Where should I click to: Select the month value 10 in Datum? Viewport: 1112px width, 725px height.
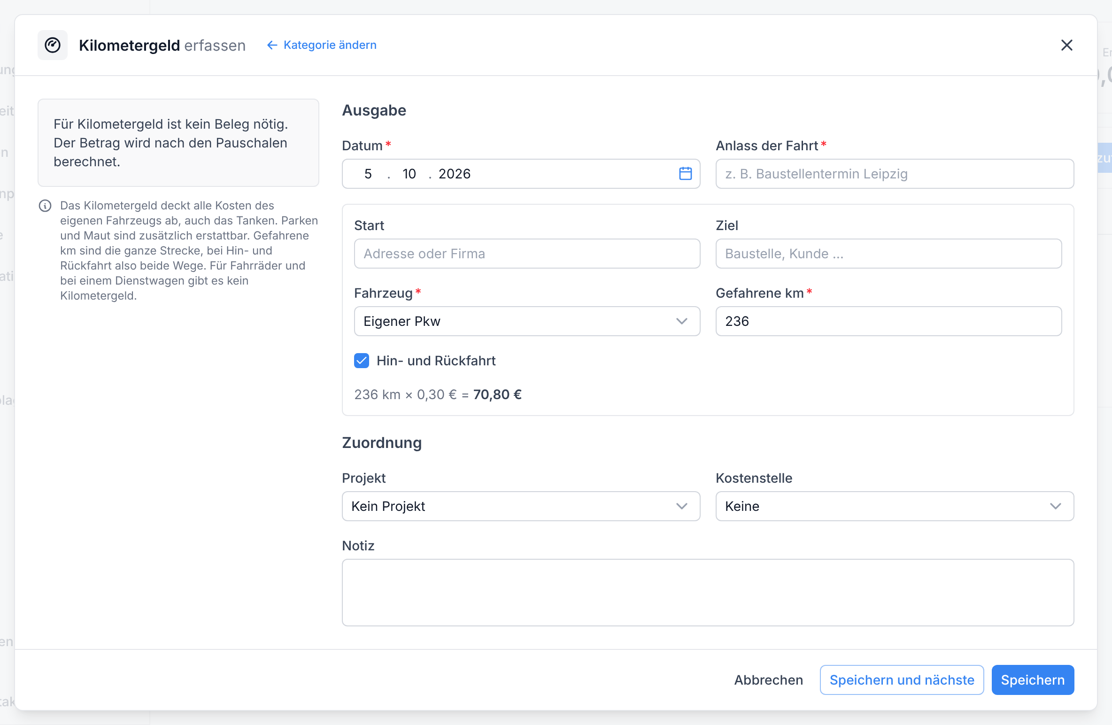pos(409,174)
